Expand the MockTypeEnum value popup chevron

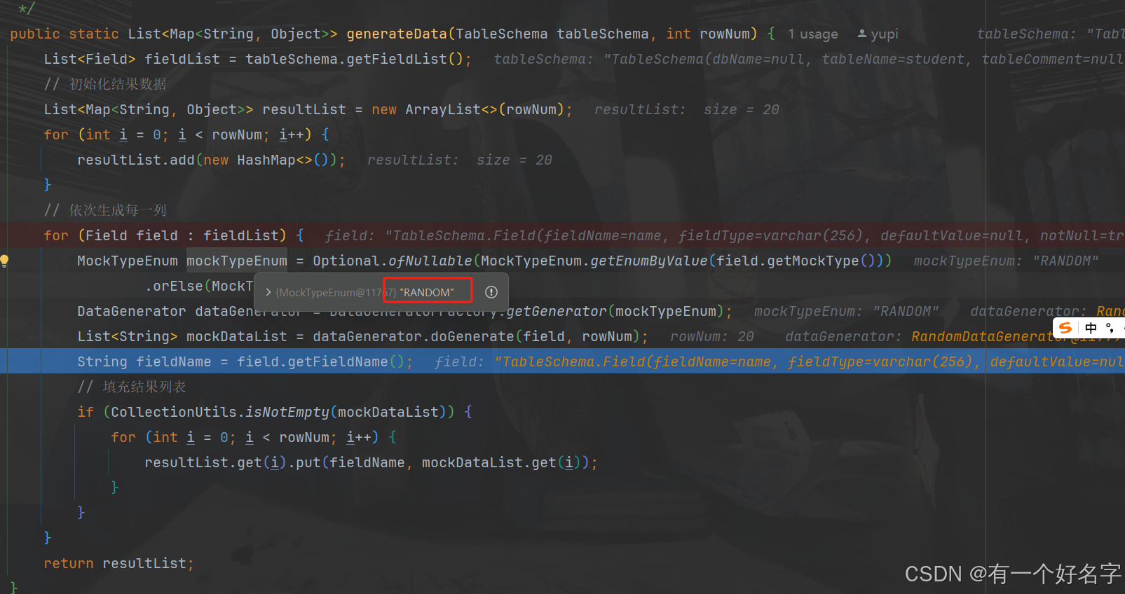click(268, 292)
